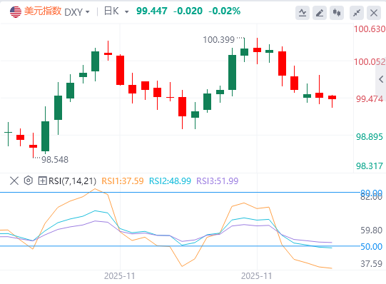
Task: Open RSI indicator settings hexagon icon
Action: [x=29, y=181]
